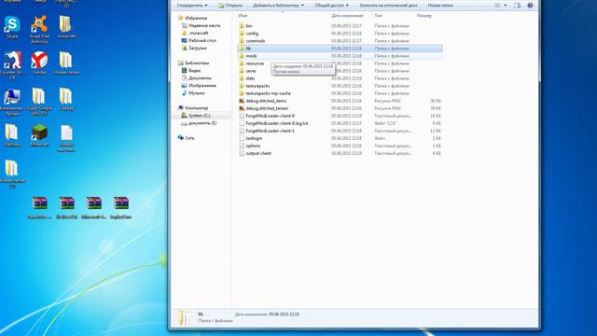Image resolution: width=597 pixels, height=336 pixels.
Task: Select the mods folder row
Action: (340, 56)
